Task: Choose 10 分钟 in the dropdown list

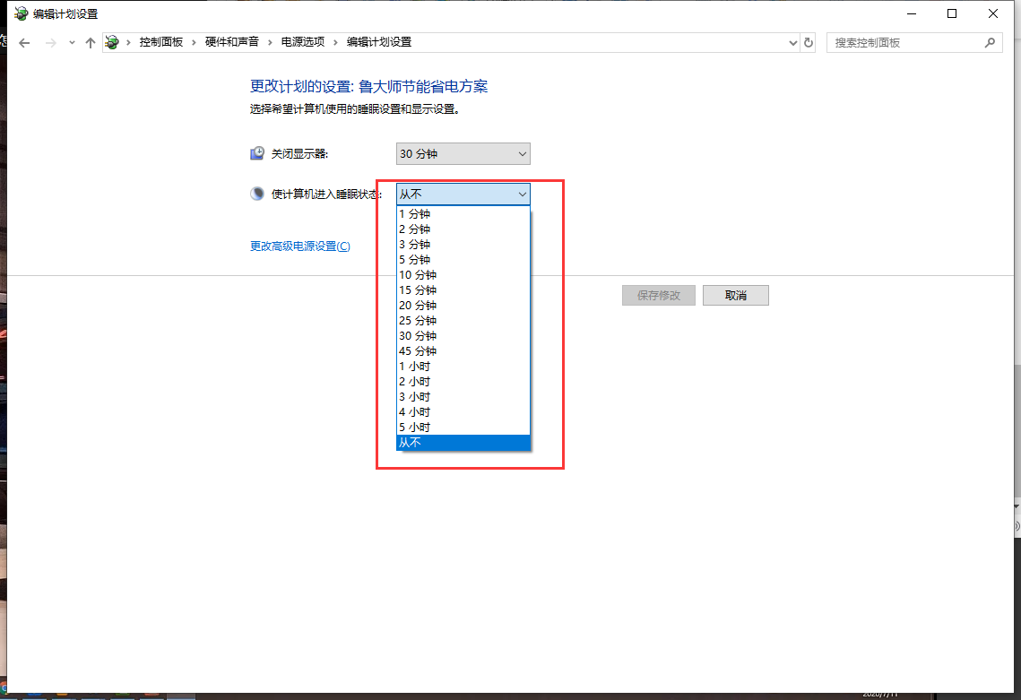Action: point(418,275)
